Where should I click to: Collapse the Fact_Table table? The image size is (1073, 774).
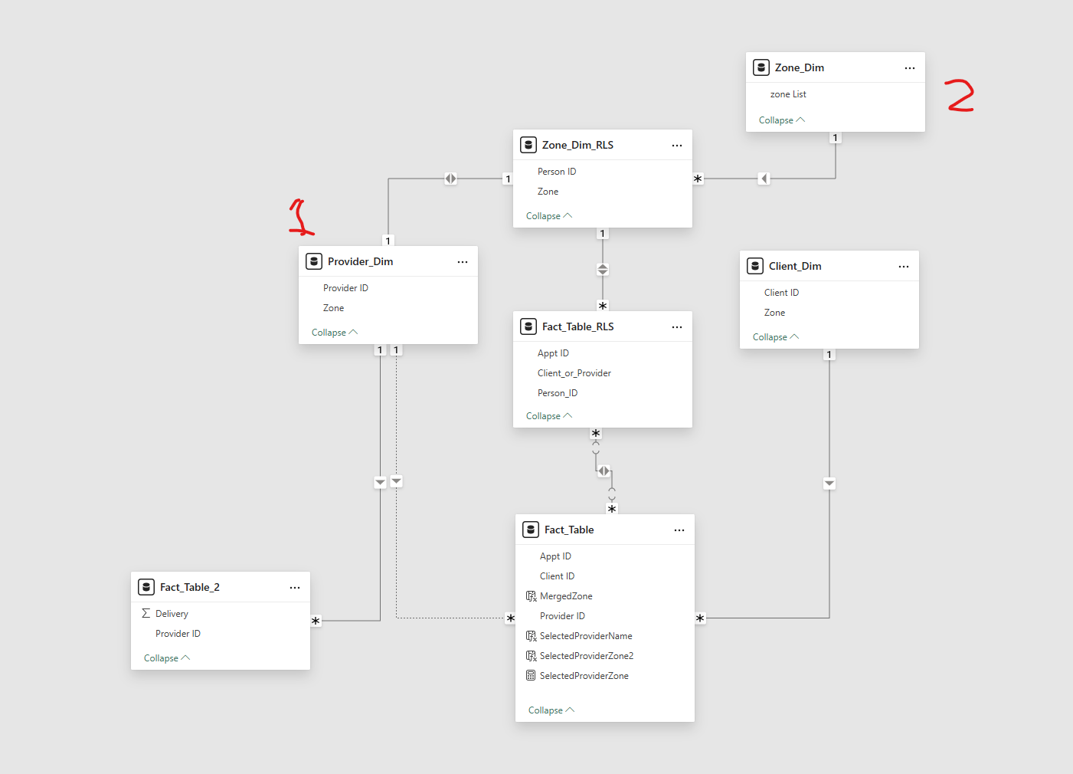point(551,710)
